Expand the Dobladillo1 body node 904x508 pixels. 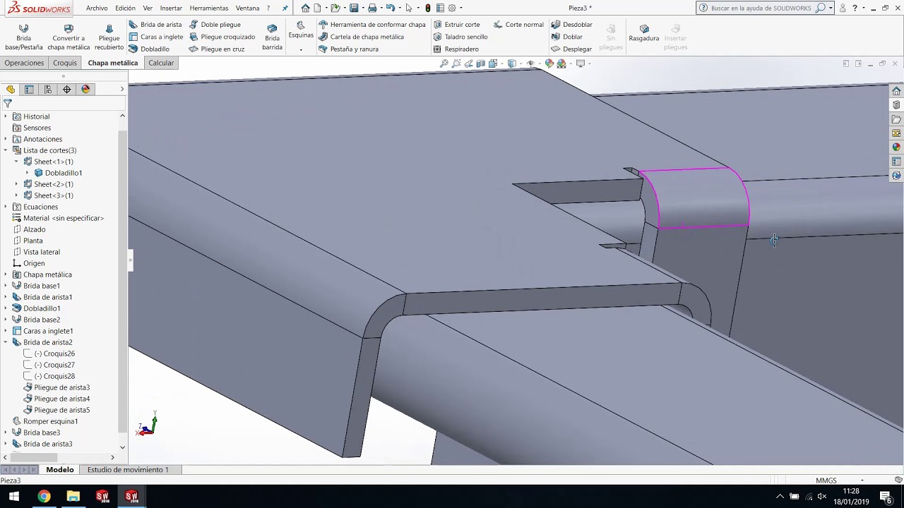pos(28,173)
